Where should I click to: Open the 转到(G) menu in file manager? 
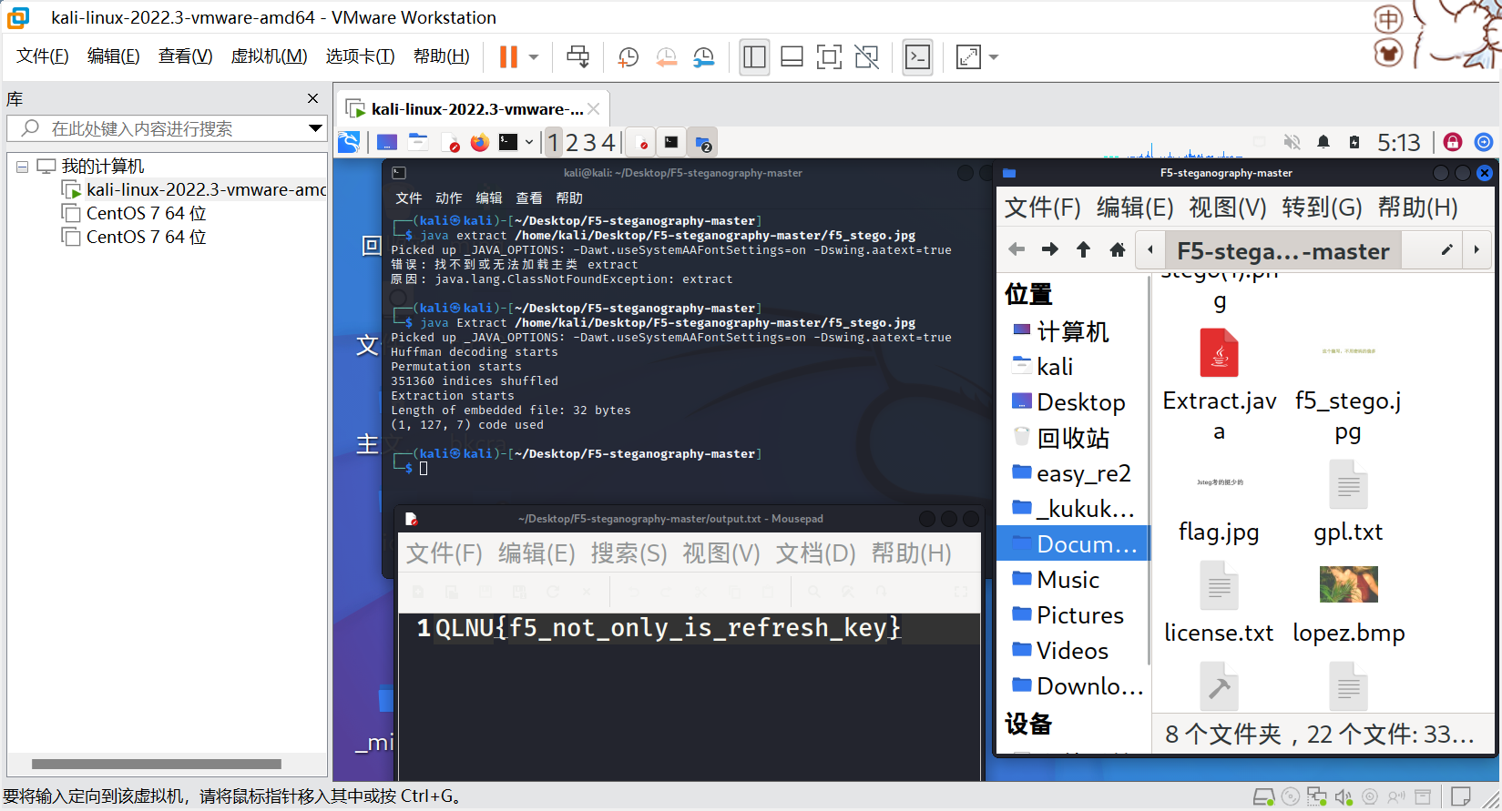pyautogui.click(x=1322, y=208)
